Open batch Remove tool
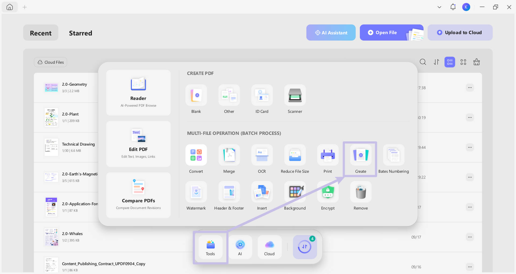The width and height of the screenshot is (516, 274). pyautogui.click(x=361, y=192)
